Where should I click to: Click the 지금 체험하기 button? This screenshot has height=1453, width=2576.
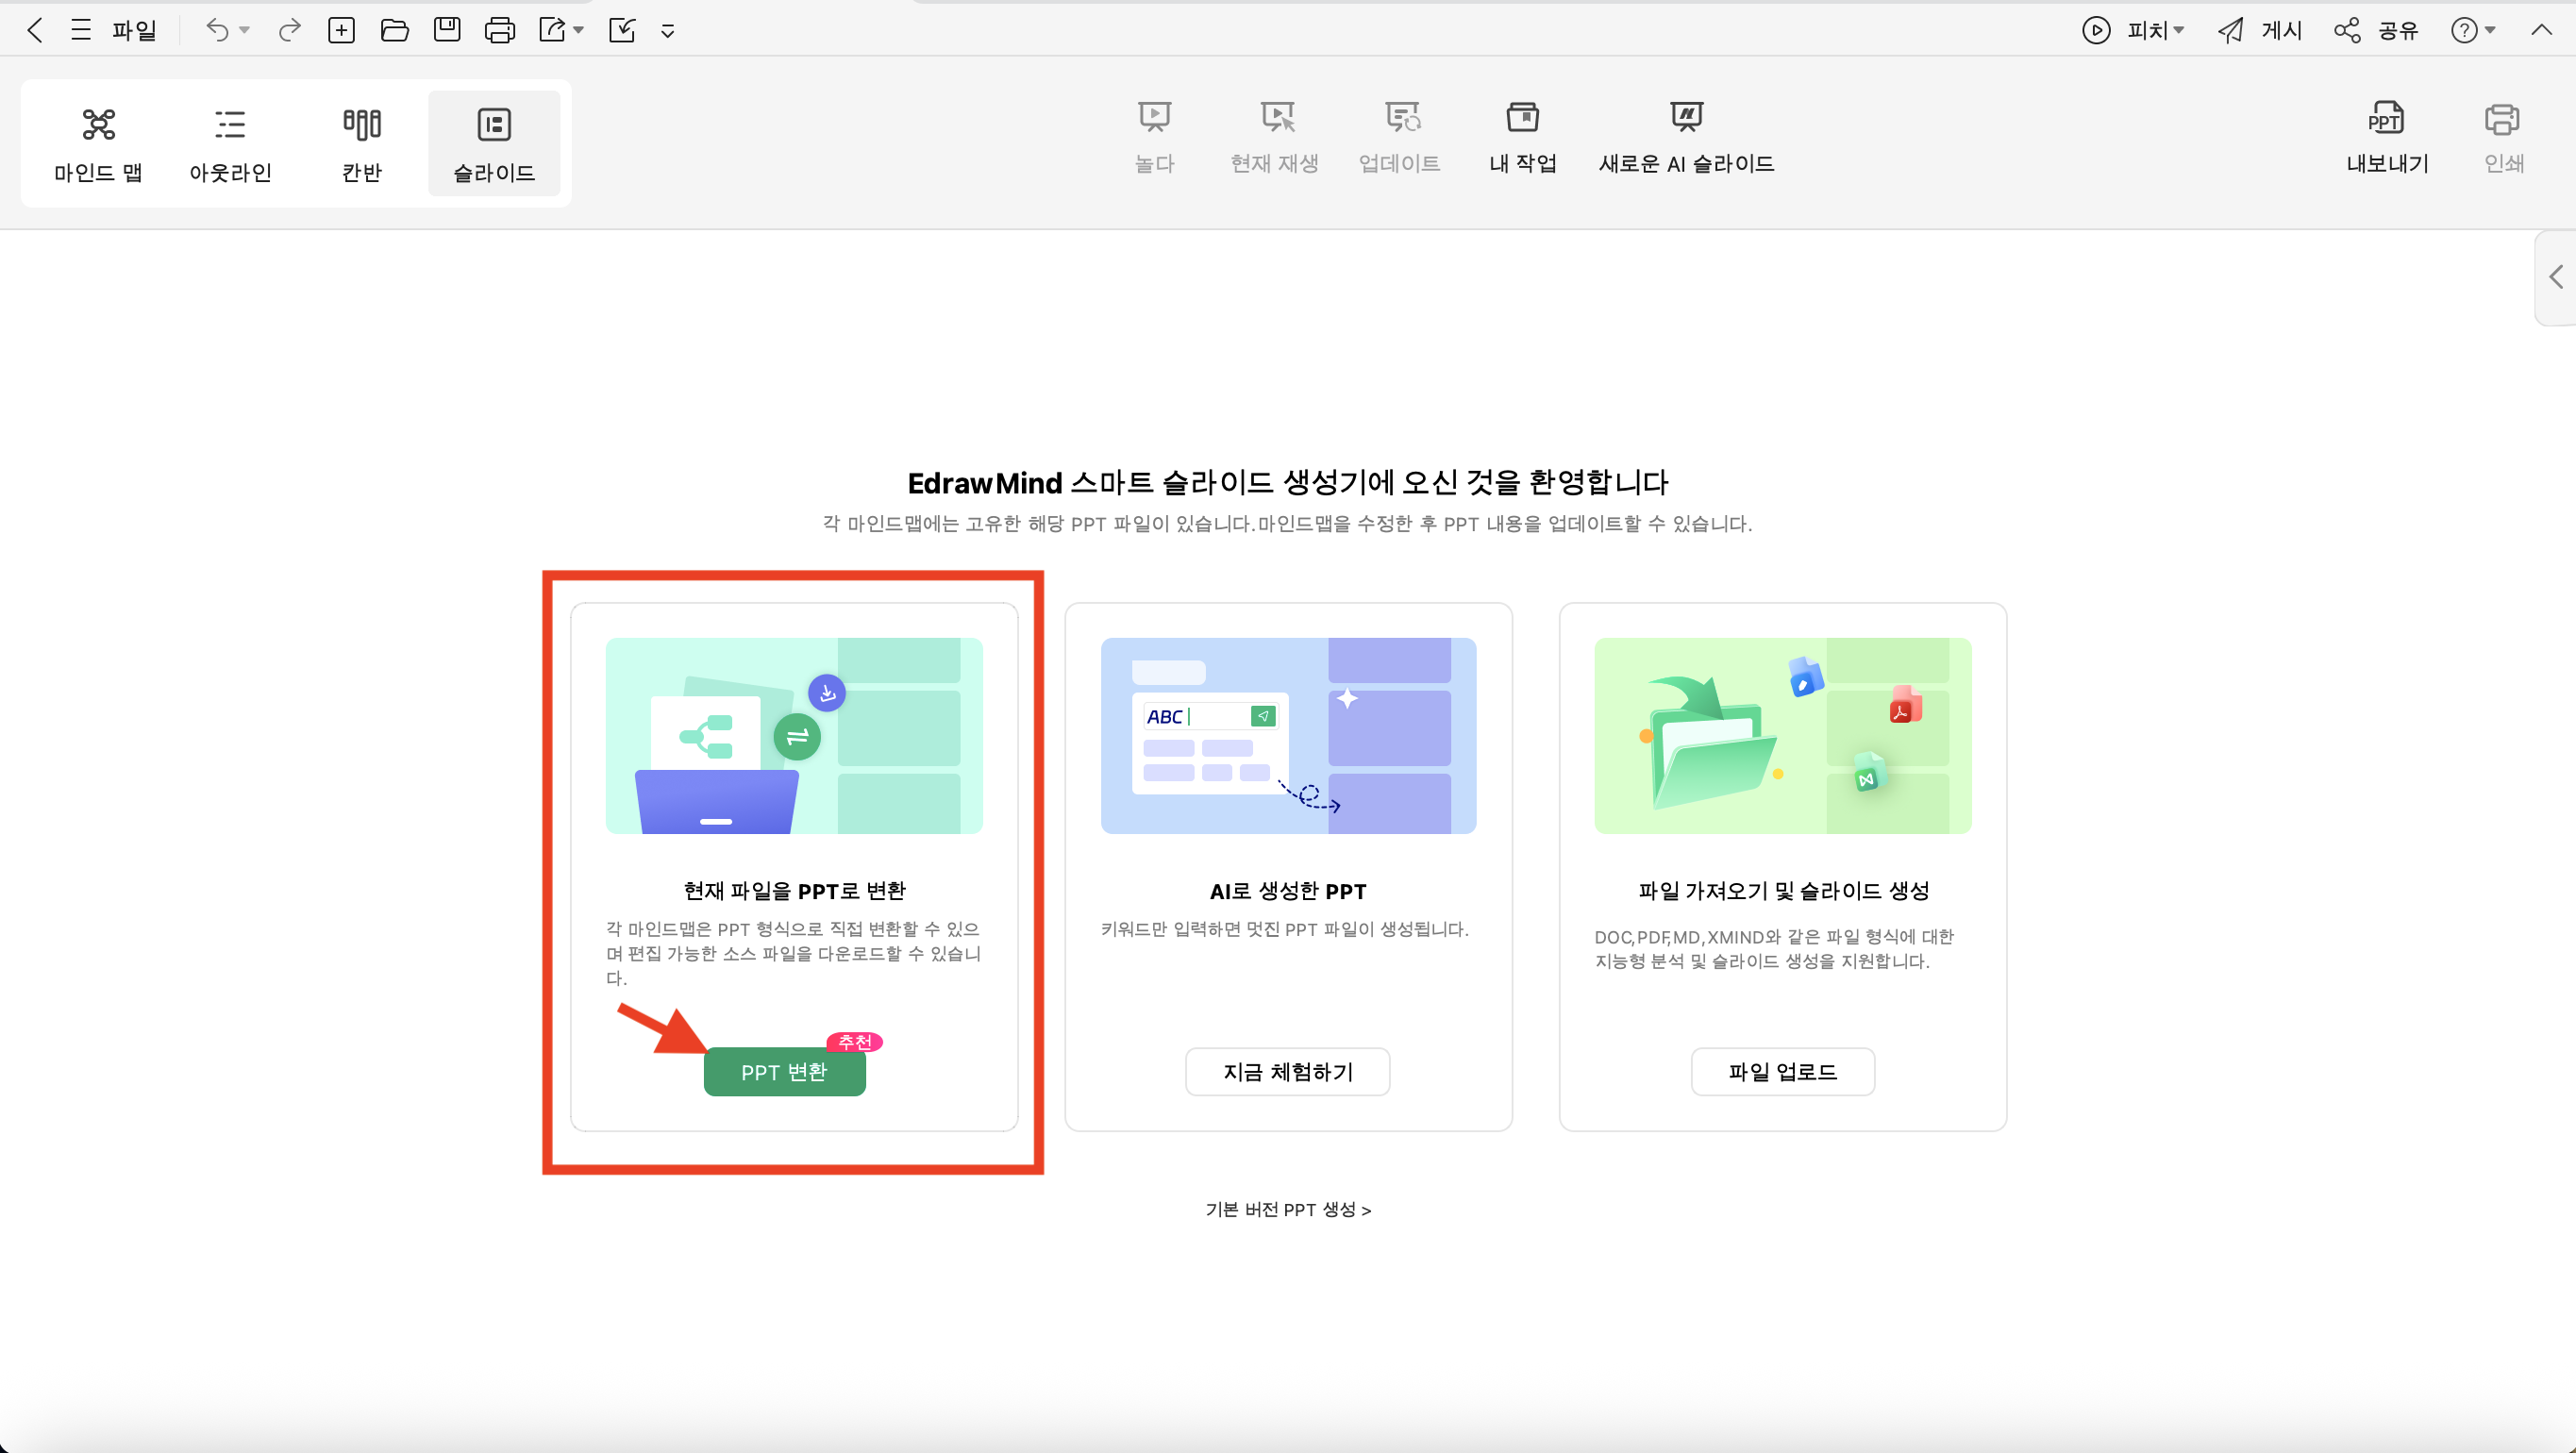[1288, 1072]
